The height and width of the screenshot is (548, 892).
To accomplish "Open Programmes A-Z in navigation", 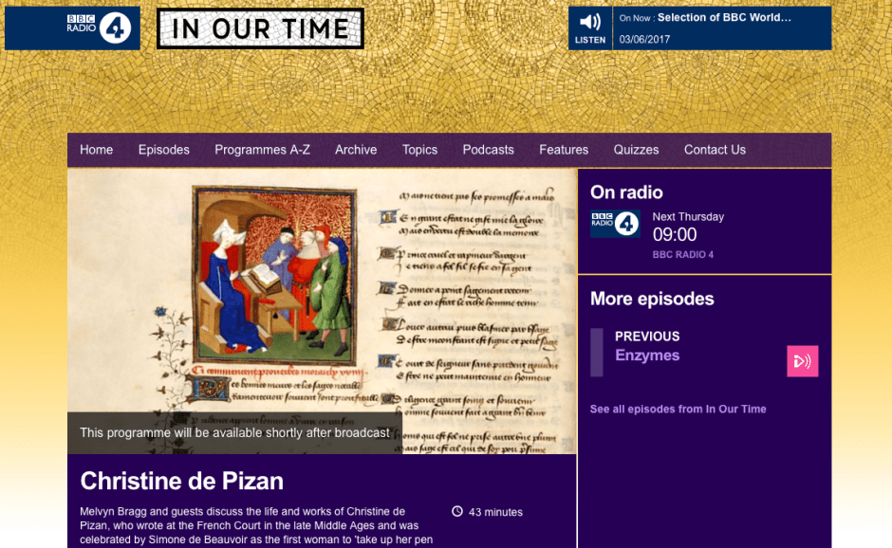I will (262, 150).
